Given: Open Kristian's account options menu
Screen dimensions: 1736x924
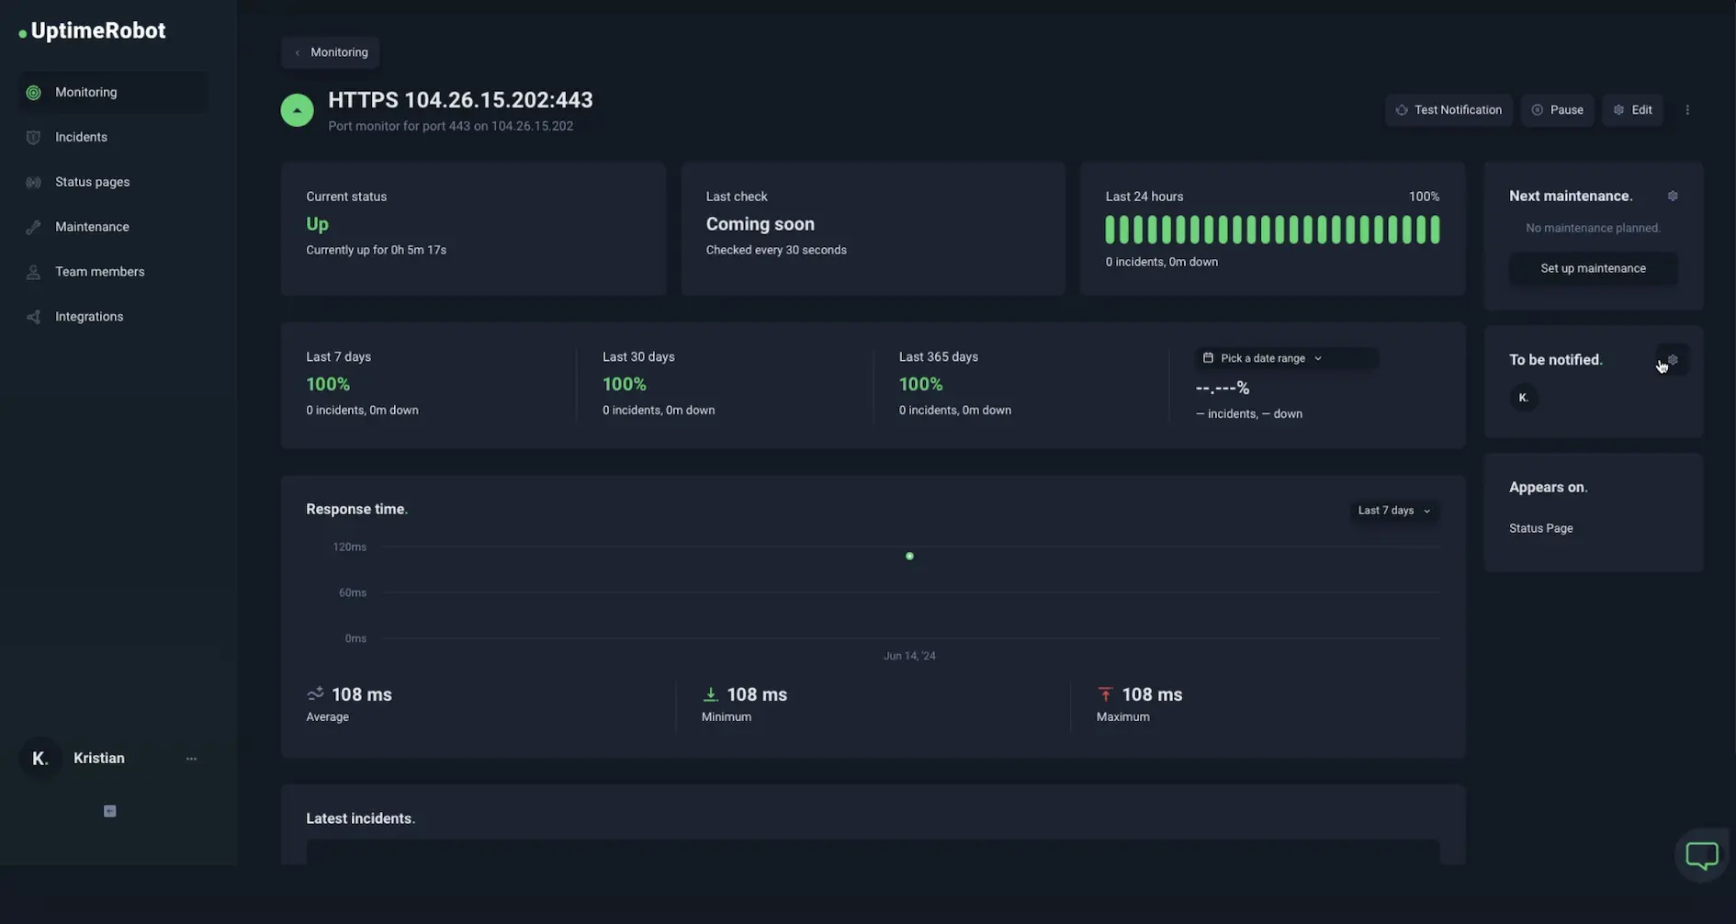Looking at the screenshot, I should pos(191,758).
